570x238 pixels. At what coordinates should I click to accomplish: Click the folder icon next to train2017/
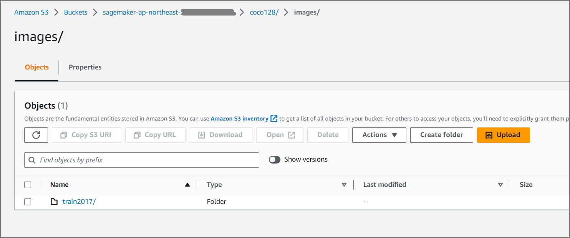55,202
